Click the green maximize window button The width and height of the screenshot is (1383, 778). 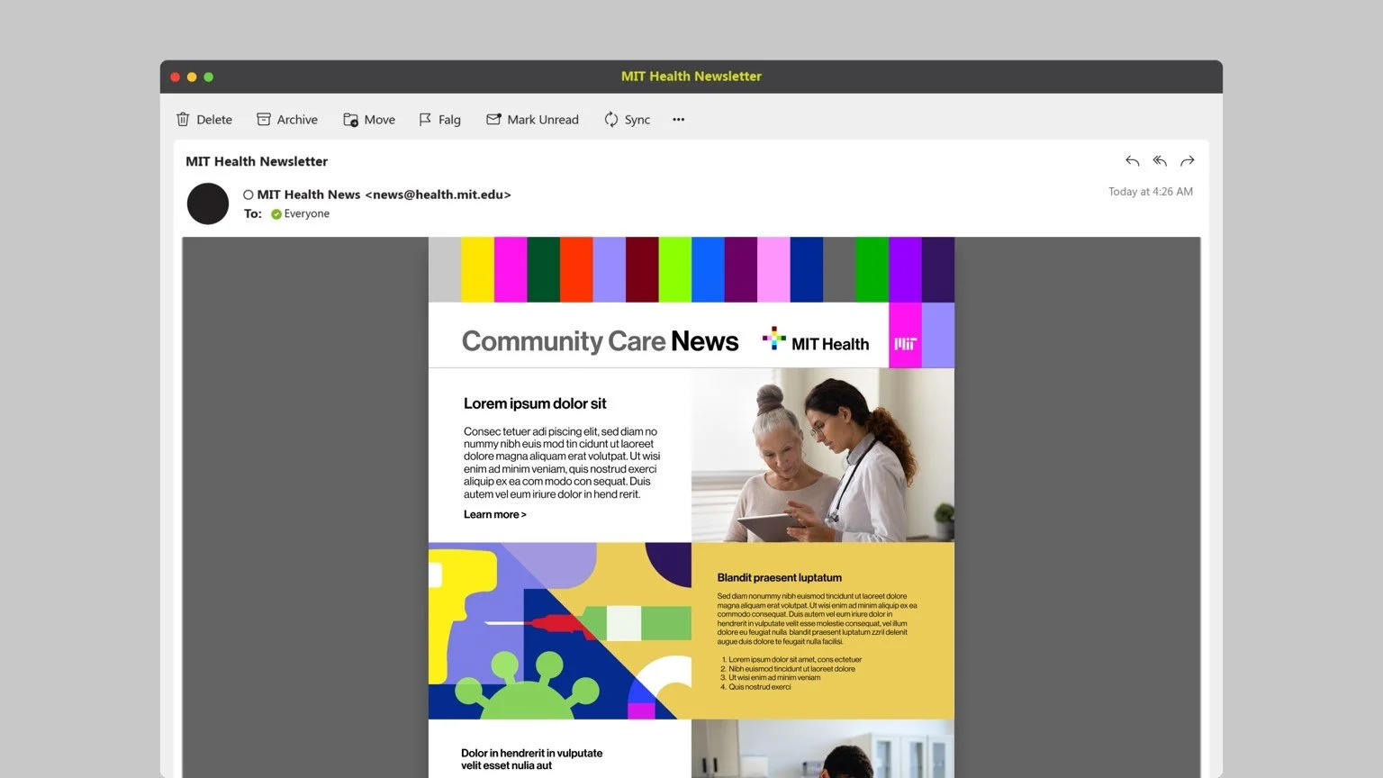(x=208, y=77)
